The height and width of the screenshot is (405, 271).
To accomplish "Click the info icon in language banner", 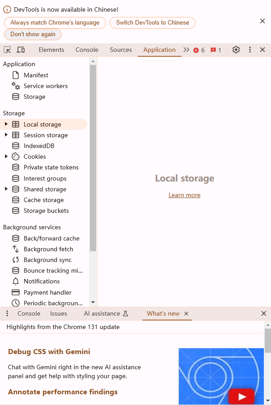I will [7, 9].
